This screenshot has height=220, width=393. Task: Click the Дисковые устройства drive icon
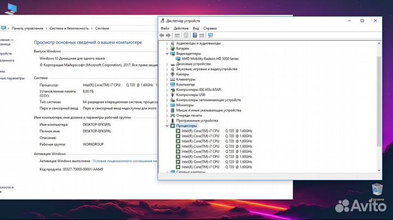click(172, 64)
